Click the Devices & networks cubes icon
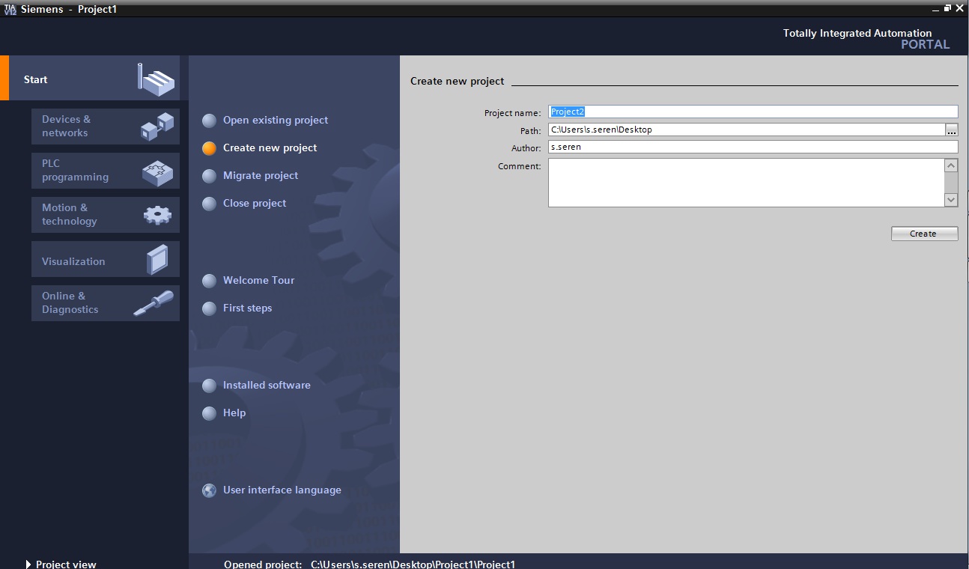The height and width of the screenshot is (569, 969). tap(157, 126)
